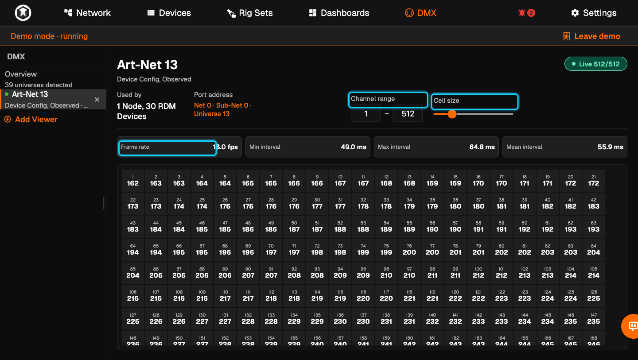The height and width of the screenshot is (360, 638).
Task: Click the Net 0 Sub-Net 0 Universe 13 link
Action: pos(223,109)
